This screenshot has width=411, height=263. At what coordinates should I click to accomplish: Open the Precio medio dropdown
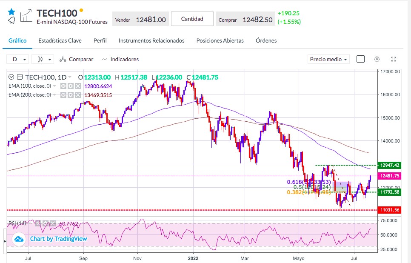pos(328,59)
